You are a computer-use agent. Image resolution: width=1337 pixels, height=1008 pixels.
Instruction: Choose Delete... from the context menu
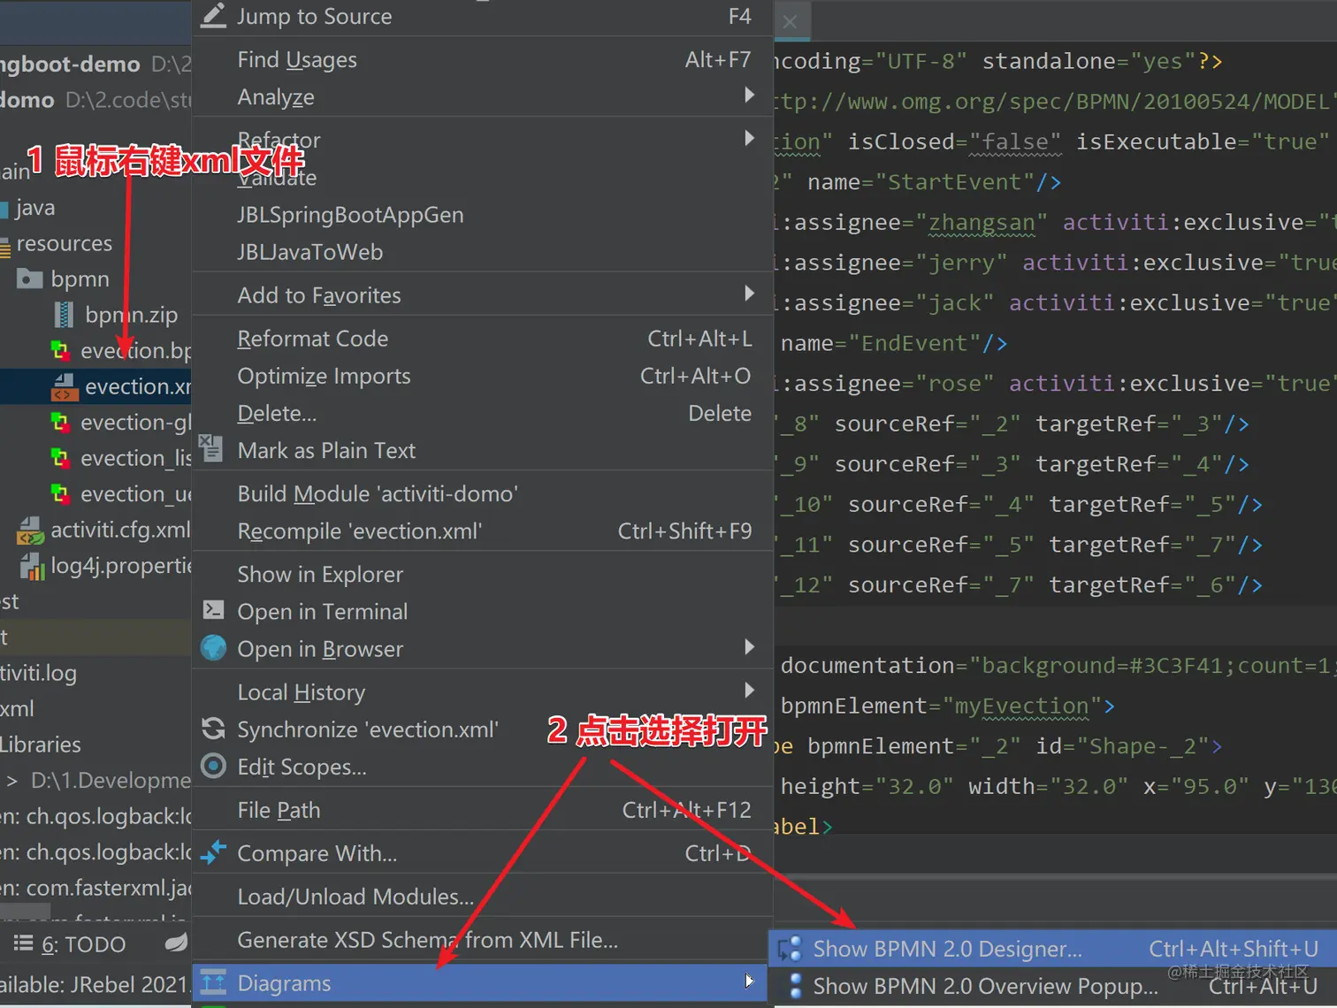point(482,413)
